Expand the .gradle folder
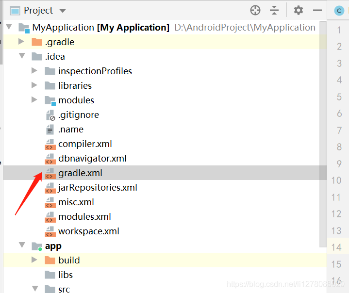Viewport: 349px width, 293px height. coord(21,42)
